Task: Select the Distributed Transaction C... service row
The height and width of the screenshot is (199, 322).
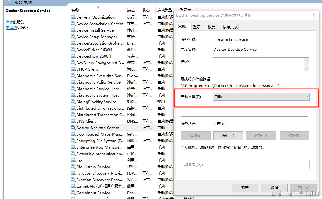Action: (x=122, y=115)
